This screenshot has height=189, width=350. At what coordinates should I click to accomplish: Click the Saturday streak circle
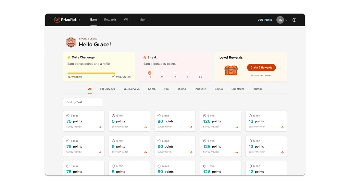200,73
